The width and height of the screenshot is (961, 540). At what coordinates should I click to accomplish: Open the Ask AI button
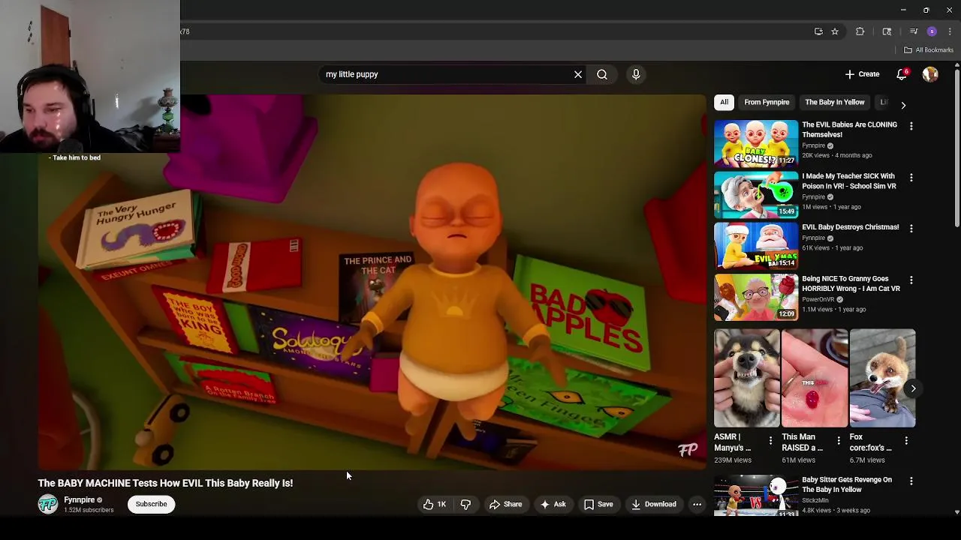coord(553,504)
